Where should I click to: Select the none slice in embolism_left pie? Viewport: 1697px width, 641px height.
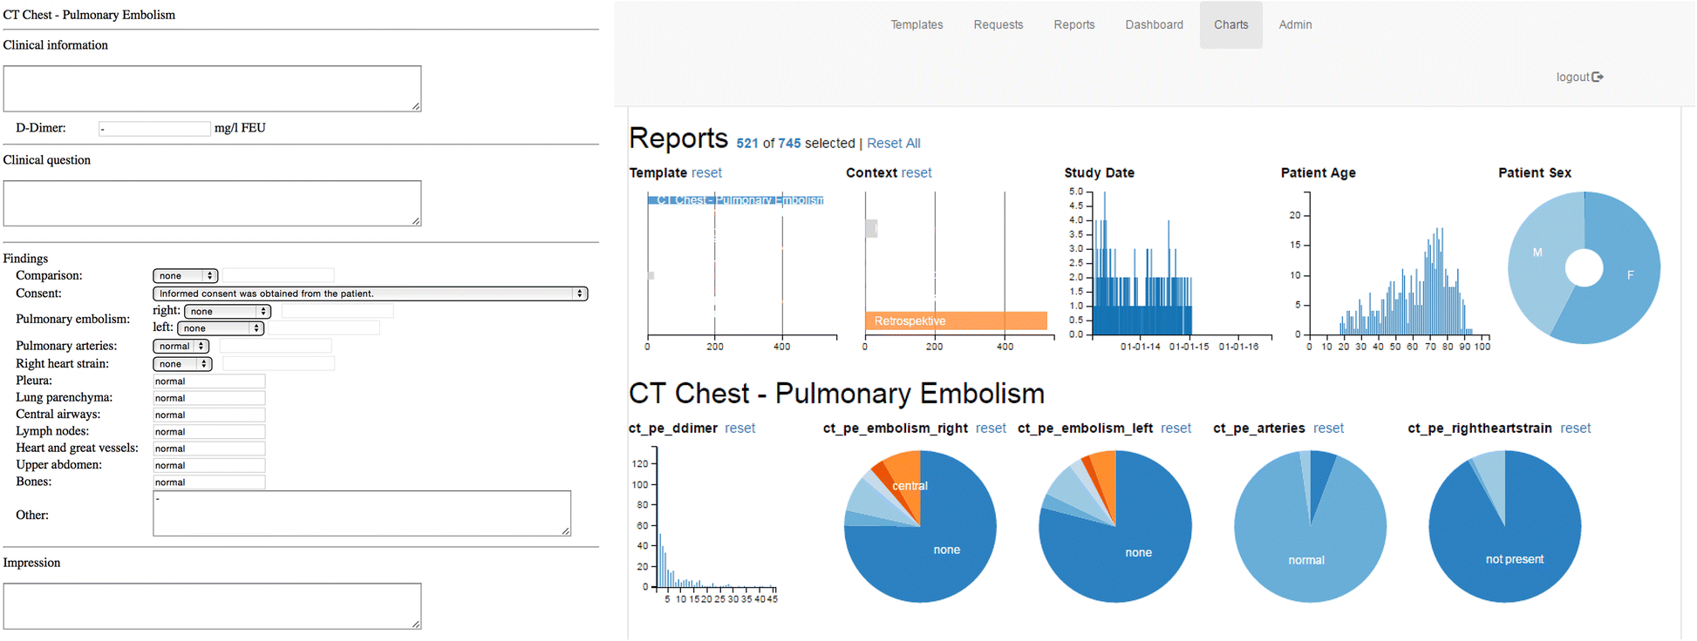(x=1138, y=552)
